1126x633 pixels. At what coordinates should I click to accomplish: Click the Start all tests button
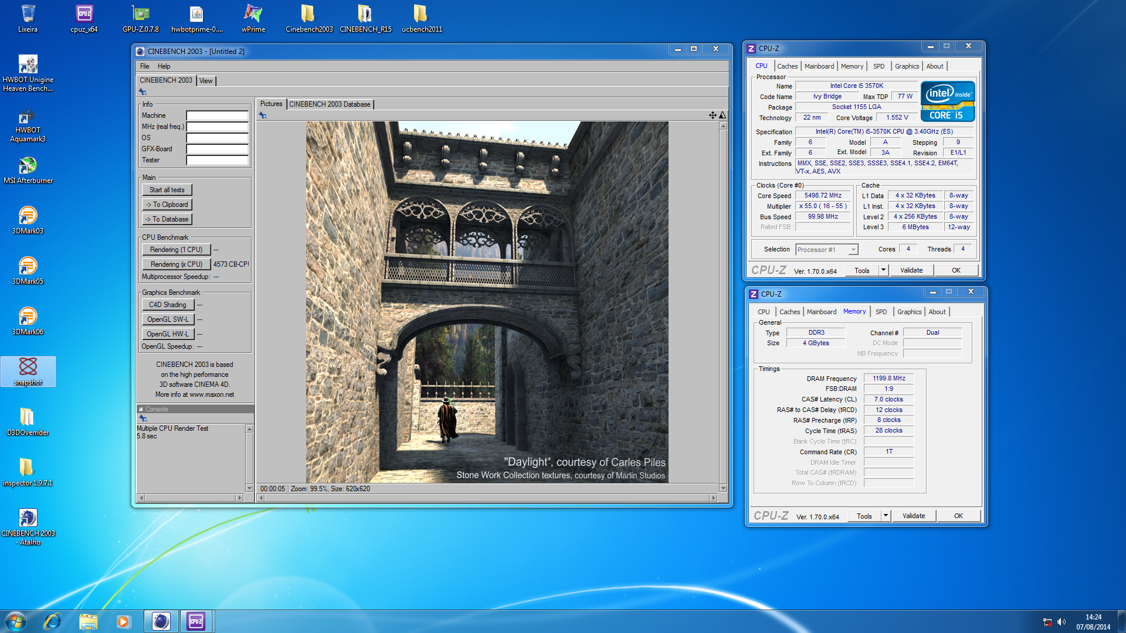(x=167, y=190)
